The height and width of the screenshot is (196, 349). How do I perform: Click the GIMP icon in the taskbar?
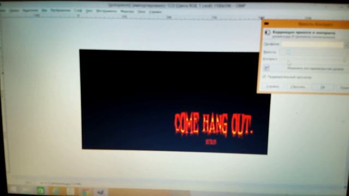(100, 192)
